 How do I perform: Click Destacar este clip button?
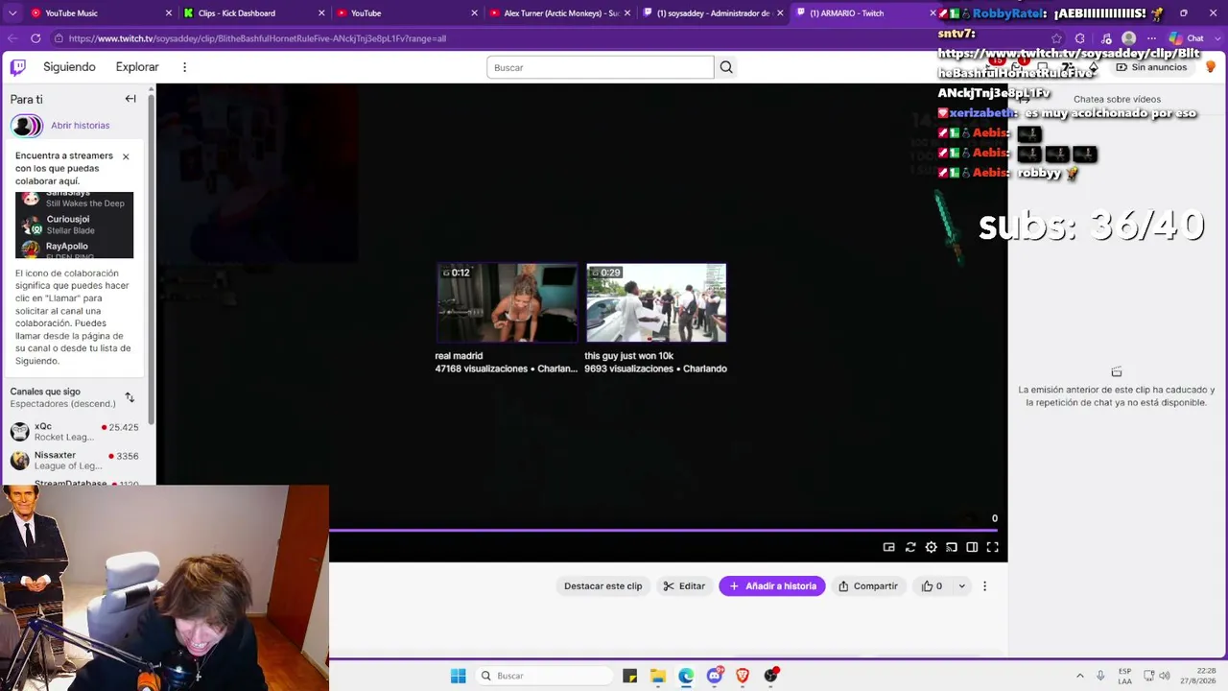(x=602, y=586)
